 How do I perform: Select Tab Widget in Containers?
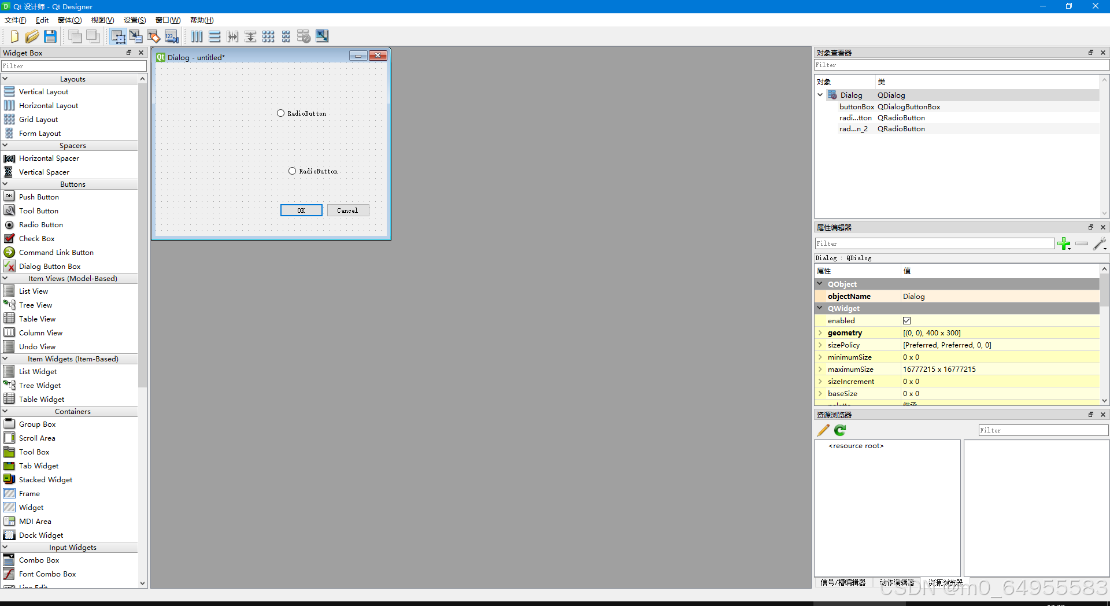click(x=39, y=465)
